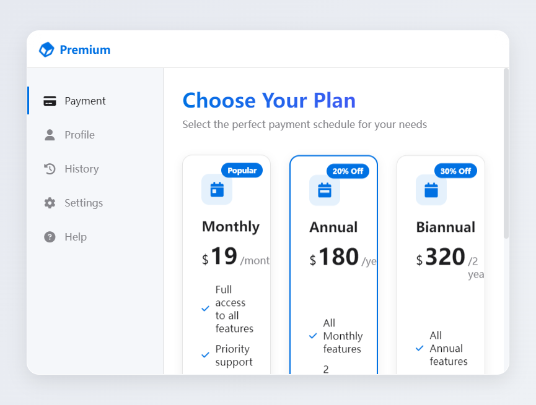Click the Monthly plan calendar icon
Screen dimensions: 536x405
point(217,189)
